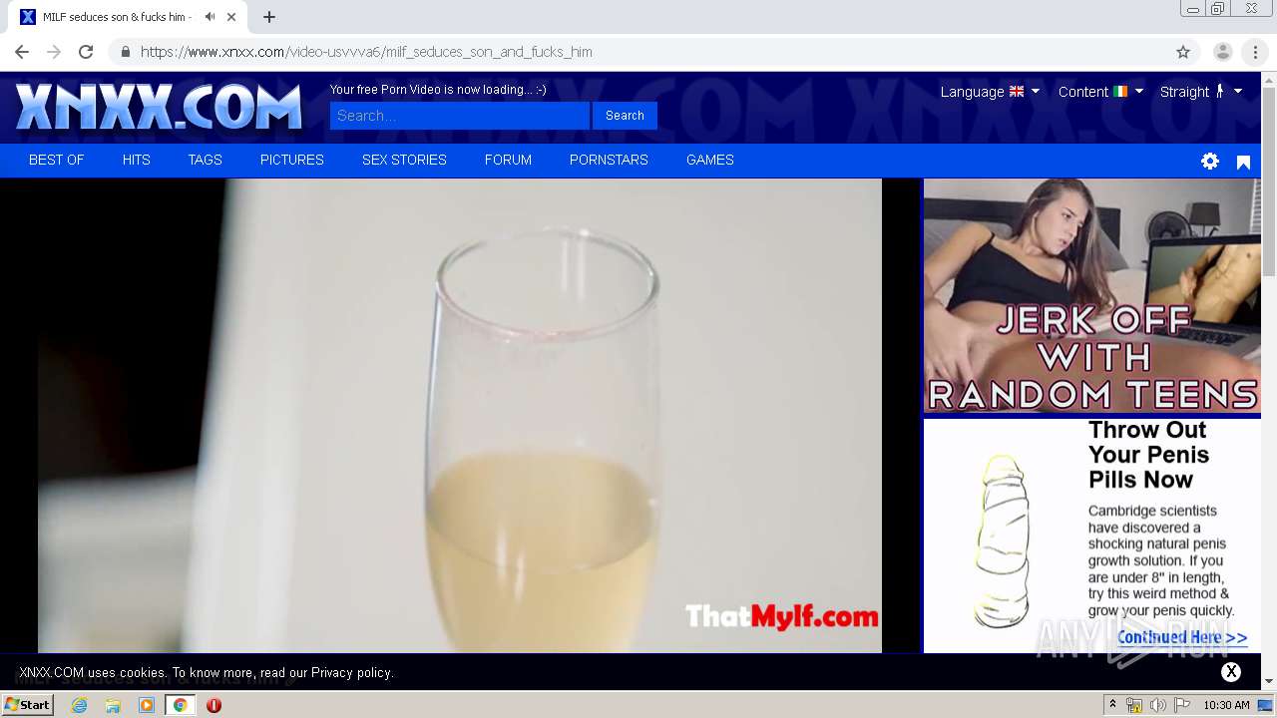Screen dimensions: 1277x718
Task: Expand the Language dropdown
Action: (990, 92)
